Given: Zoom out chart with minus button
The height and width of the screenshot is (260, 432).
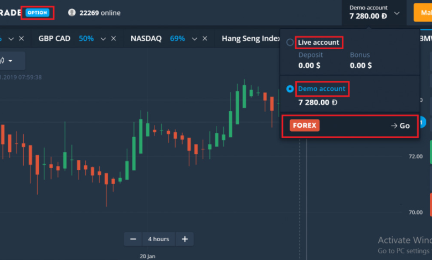Looking at the screenshot, I should point(133,239).
